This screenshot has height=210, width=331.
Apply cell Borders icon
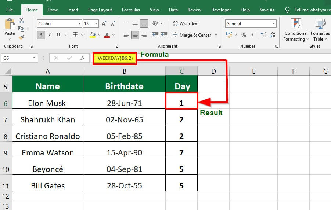point(75,35)
